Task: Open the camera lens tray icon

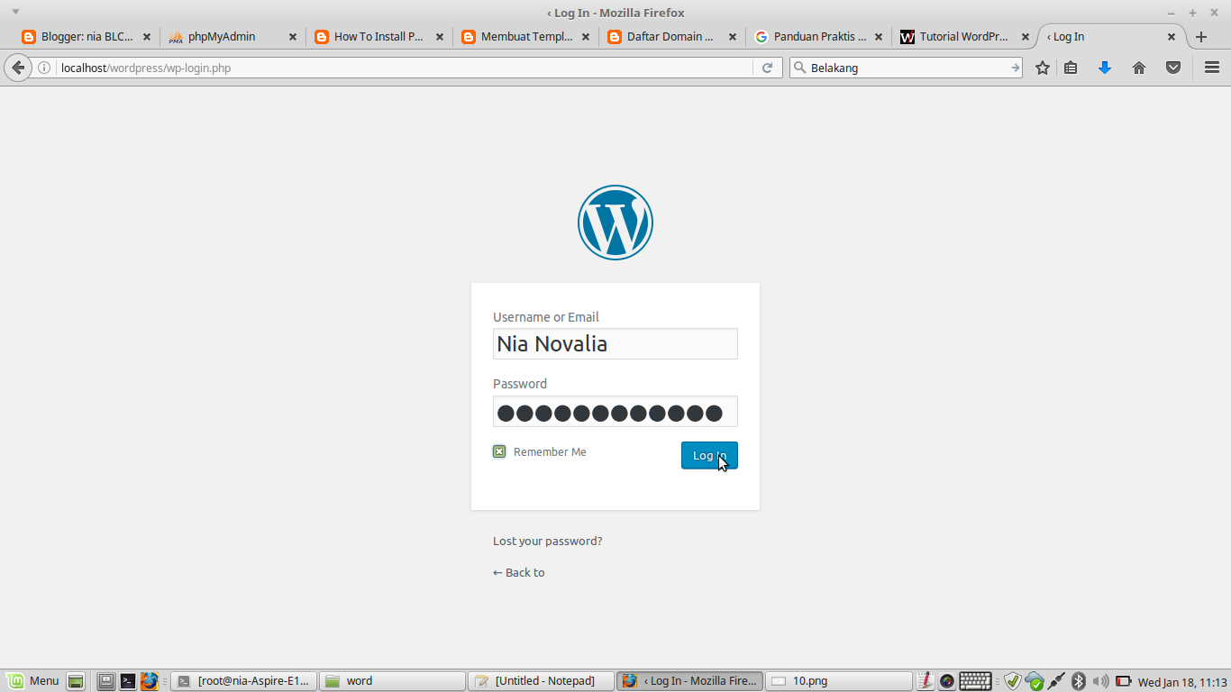Action: (947, 681)
